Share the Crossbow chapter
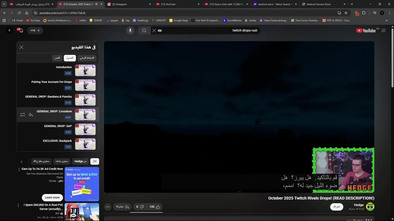The height and width of the screenshot is (221, 394). coord(31,114)
